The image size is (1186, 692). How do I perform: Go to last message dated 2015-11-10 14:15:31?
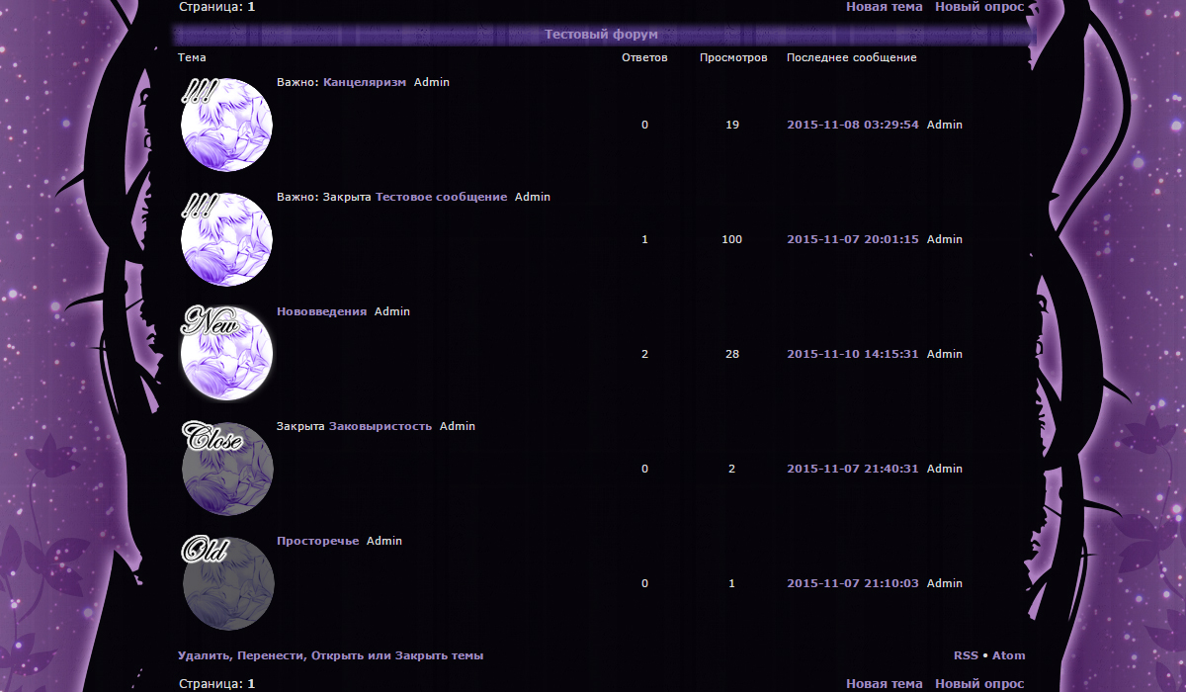point(852,354)
